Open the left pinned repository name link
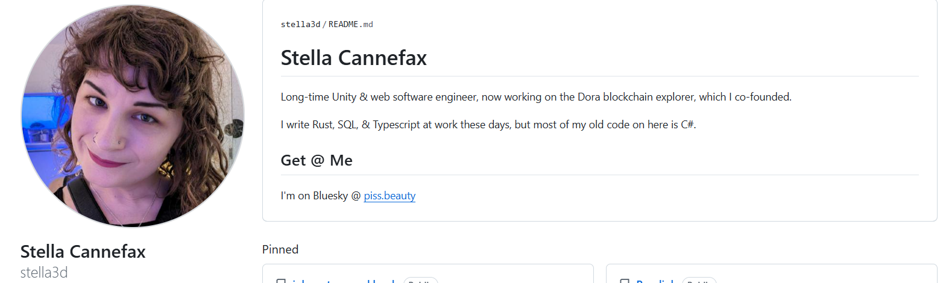 pos(342,281)
